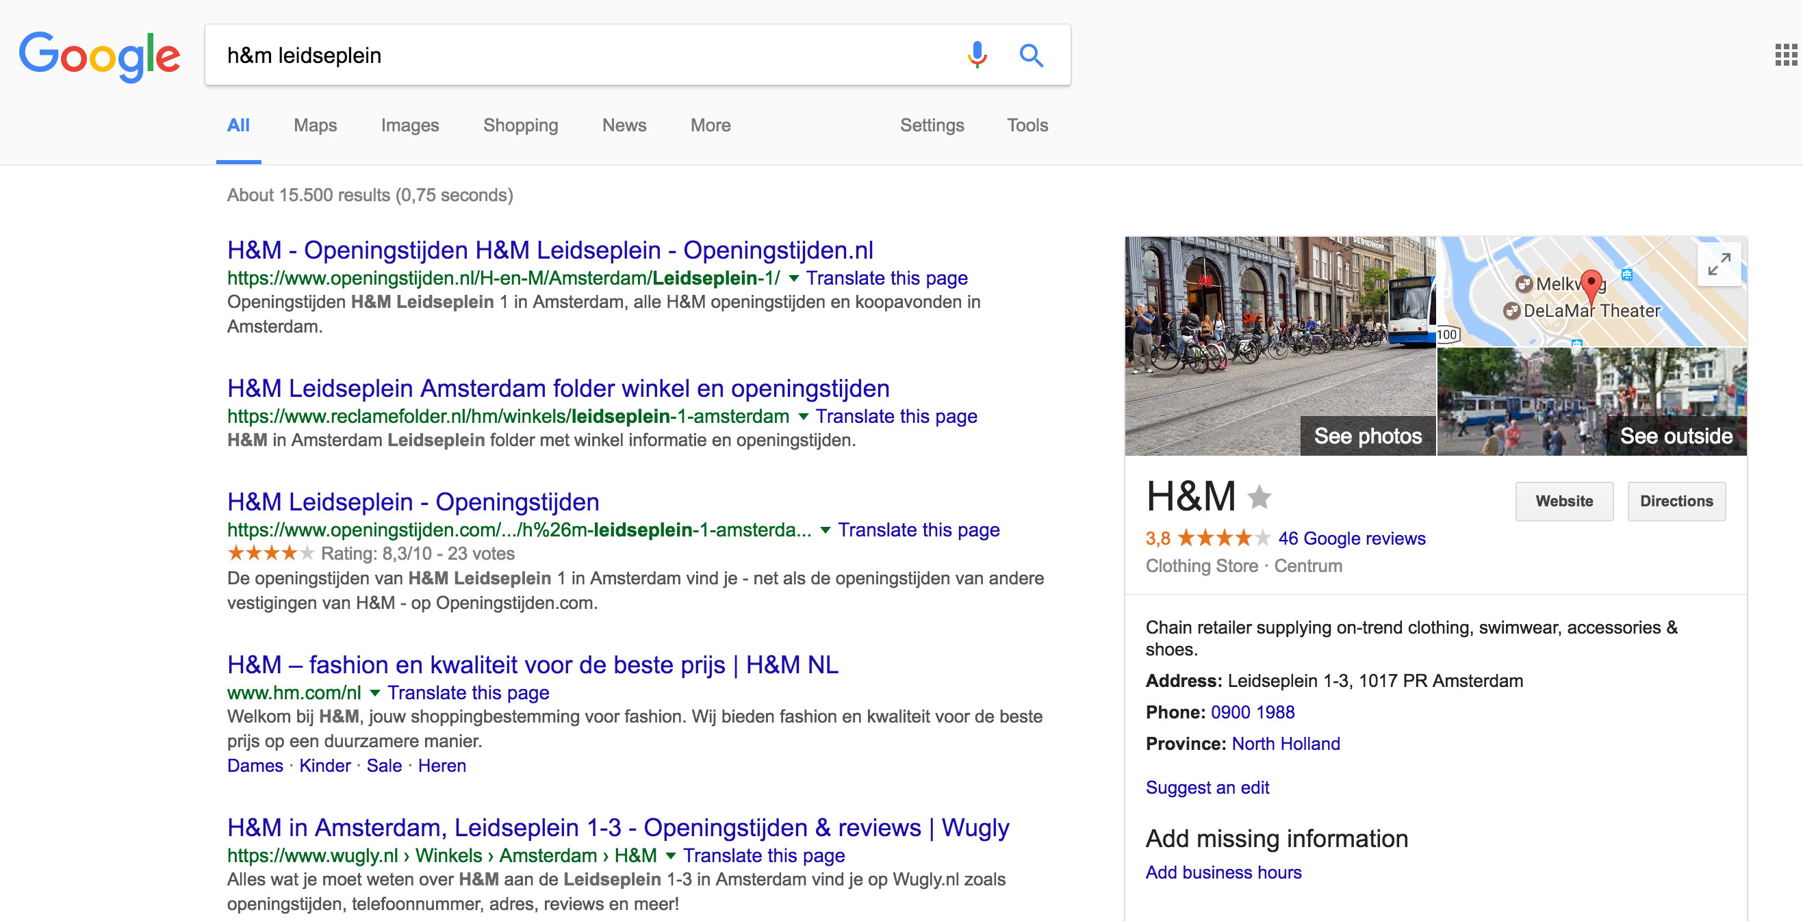
Task: Switch to the Images tab
Action: (409, 125)
